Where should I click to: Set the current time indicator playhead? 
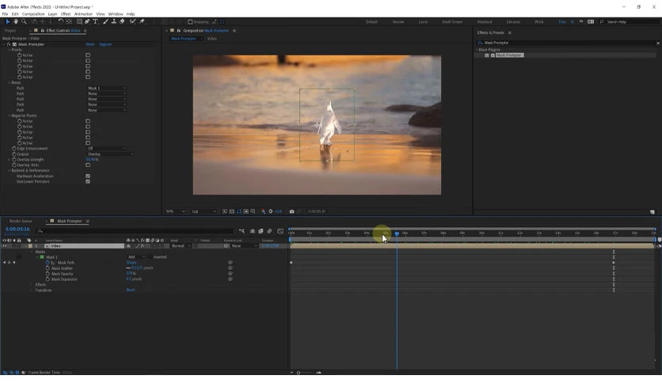(397, 233)
